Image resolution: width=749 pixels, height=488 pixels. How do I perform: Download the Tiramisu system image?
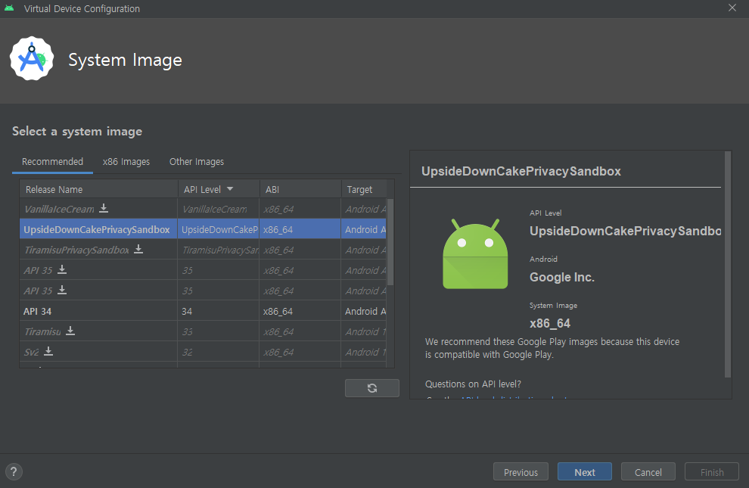point(70,331)
